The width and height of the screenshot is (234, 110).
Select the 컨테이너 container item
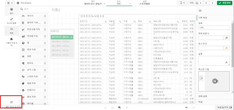coord(34,90)
